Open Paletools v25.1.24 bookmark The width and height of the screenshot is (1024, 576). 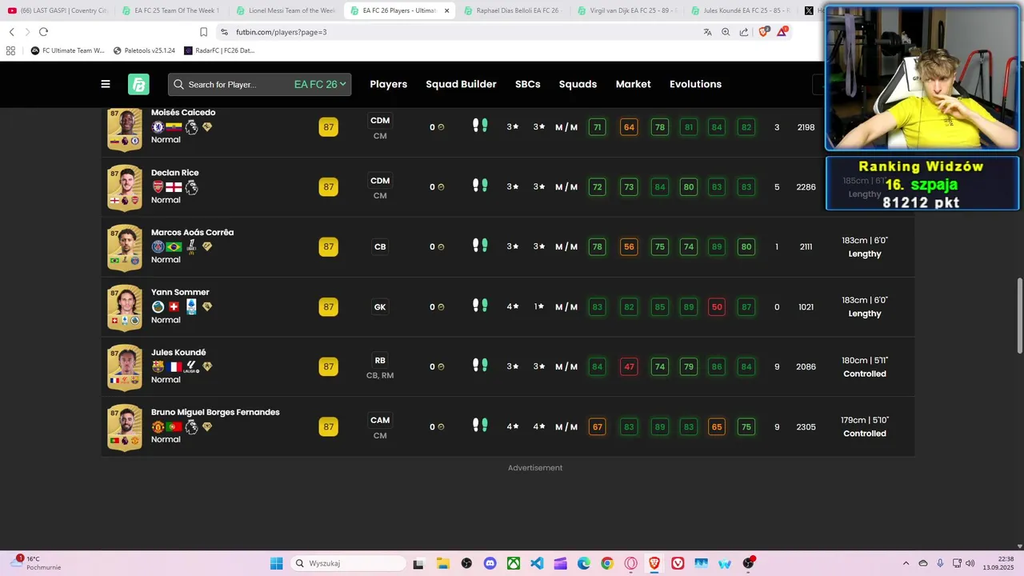coord(144,50)
